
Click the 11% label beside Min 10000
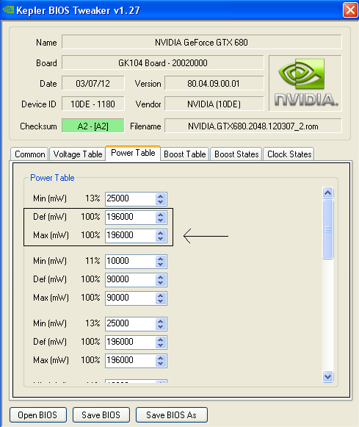[93, 261]
